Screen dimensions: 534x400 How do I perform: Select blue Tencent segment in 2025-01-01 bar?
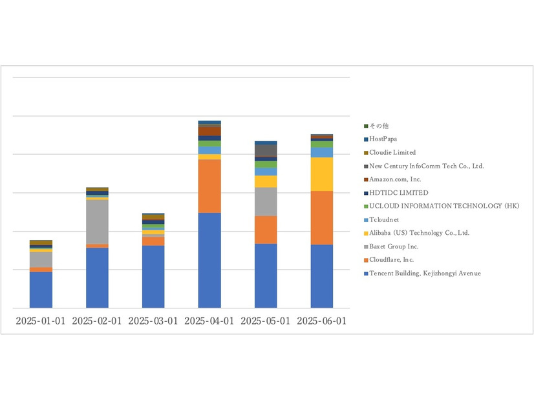[41, 290]
